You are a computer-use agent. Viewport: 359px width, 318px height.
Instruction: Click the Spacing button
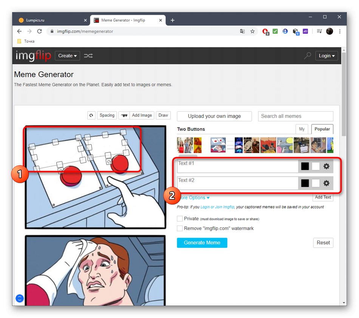pos(107,115)
